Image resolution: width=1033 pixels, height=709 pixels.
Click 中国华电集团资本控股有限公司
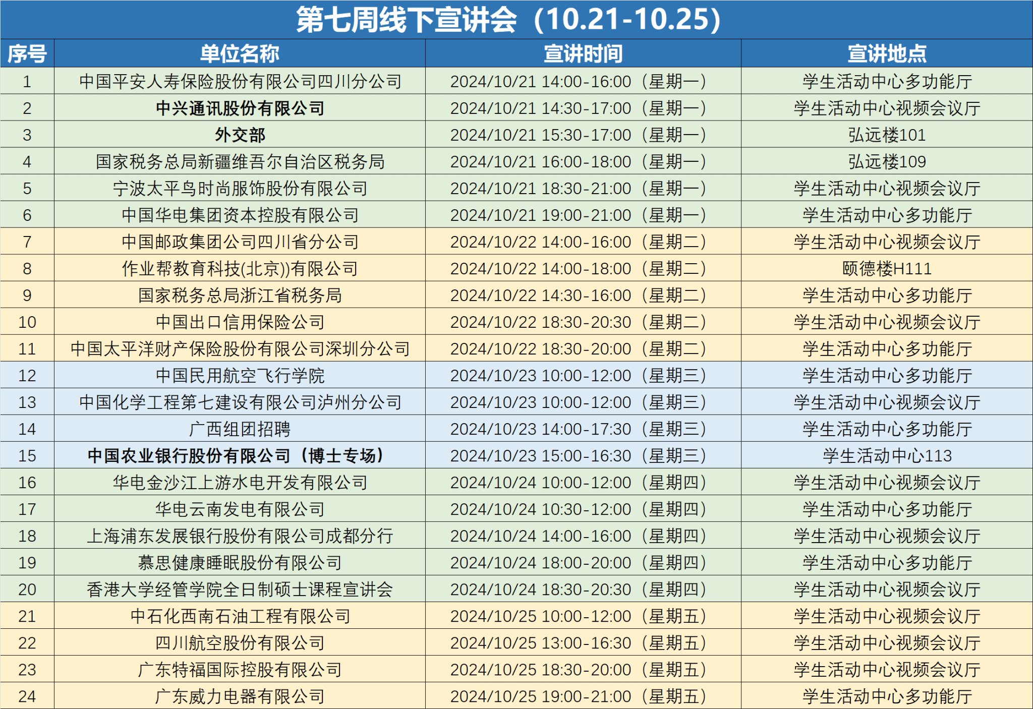pyautogui.click(x=240, y=215)
